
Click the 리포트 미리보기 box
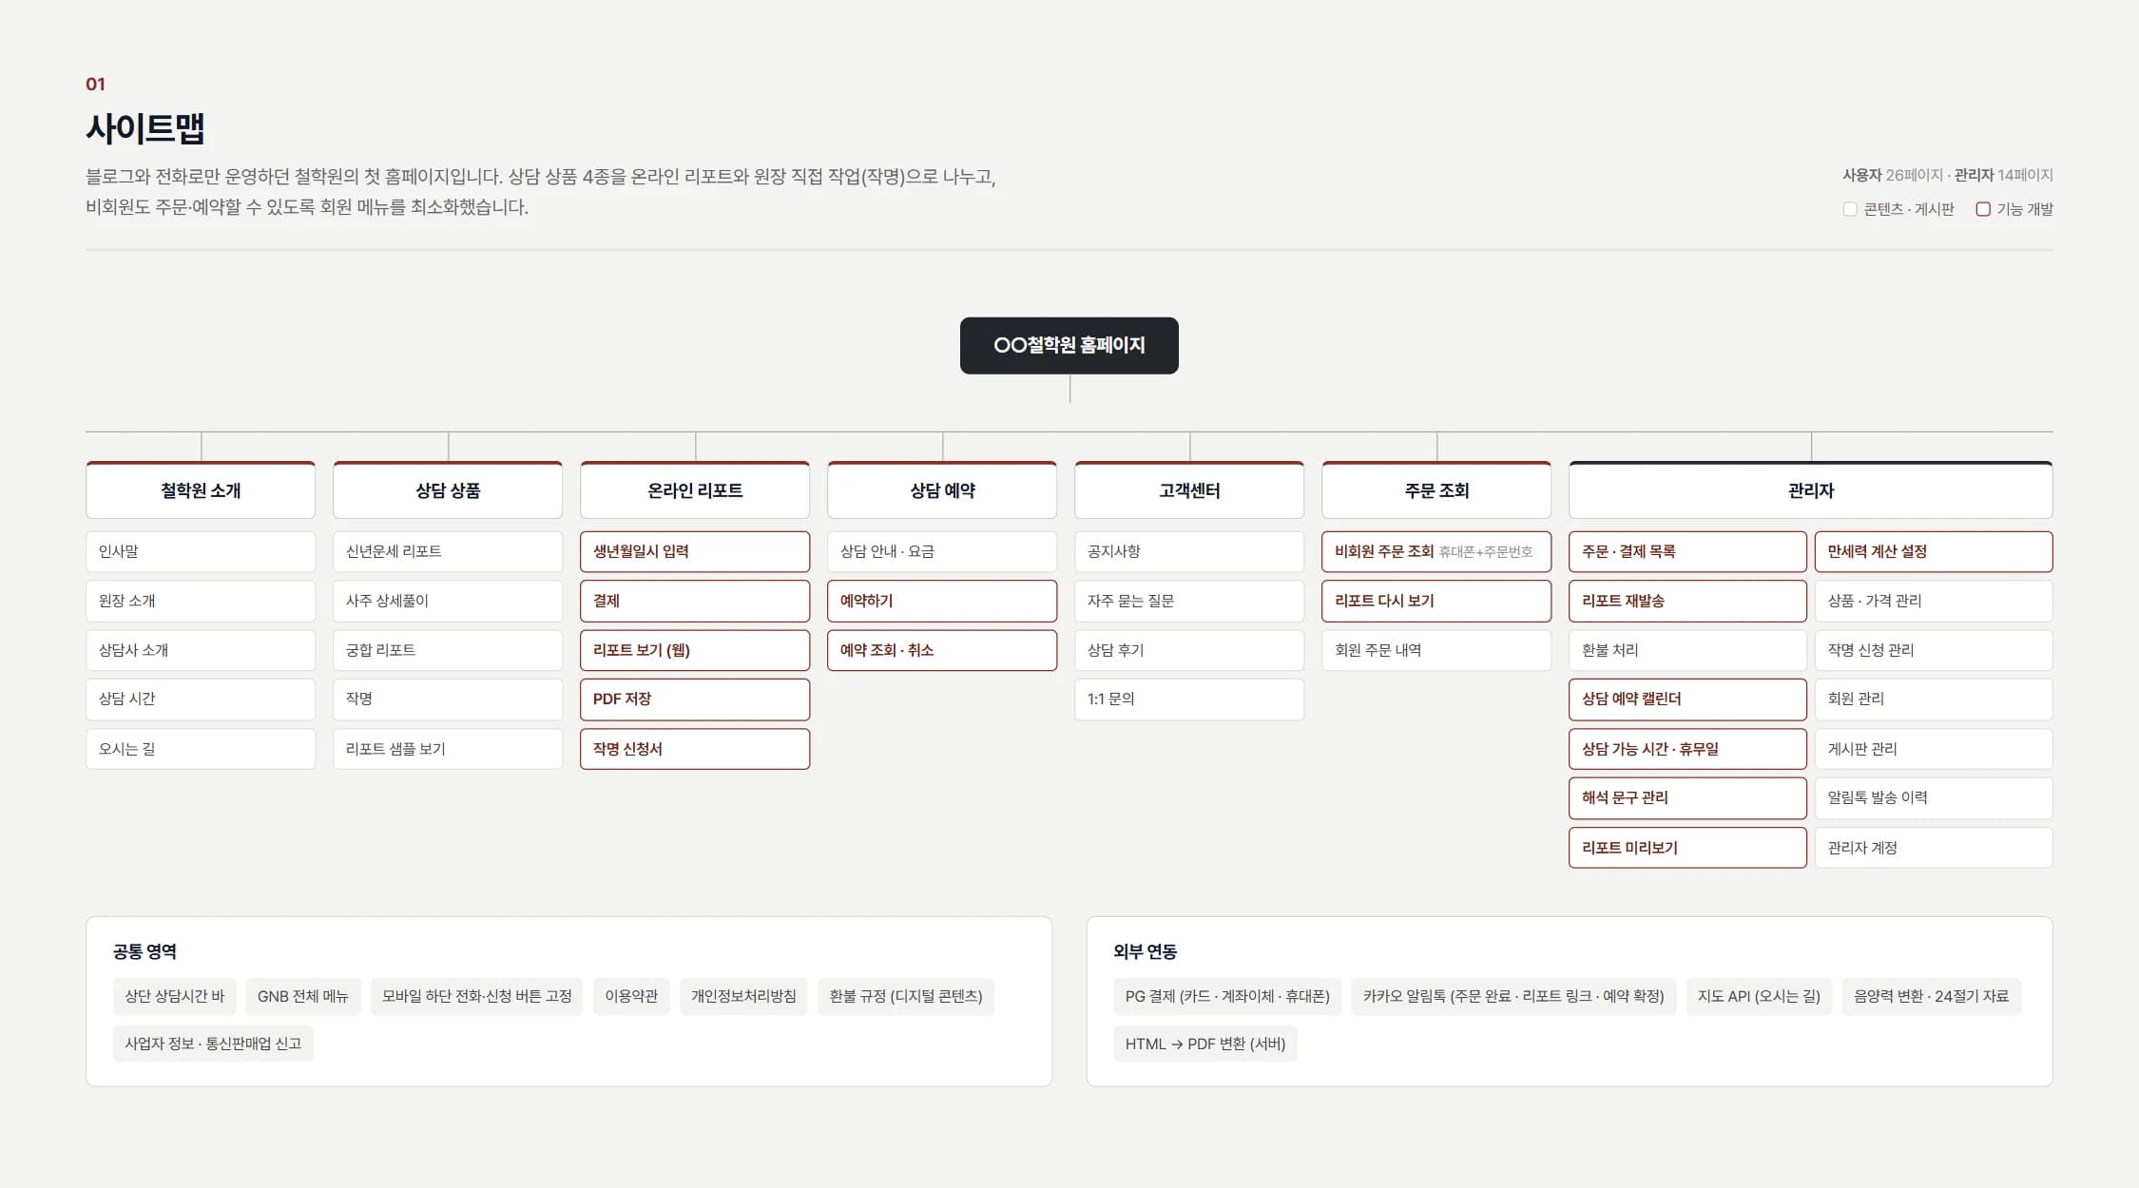click(x=1687, y=848)
